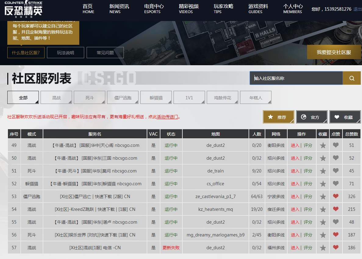Toggle the like heart on server 57
This screenshot has width=362, height=259.
click(x=336, y=247)
